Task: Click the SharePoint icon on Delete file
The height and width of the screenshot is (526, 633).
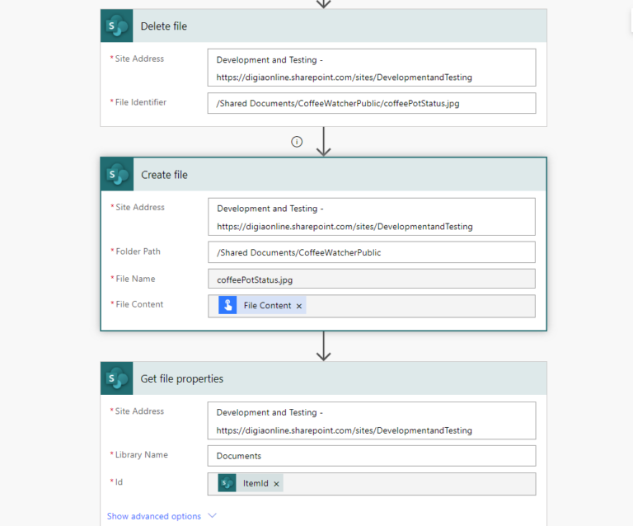Action: [117, 26]
